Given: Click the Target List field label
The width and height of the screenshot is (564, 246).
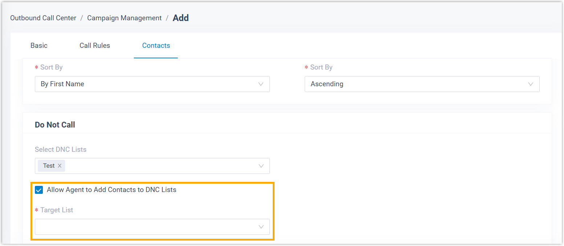Looking at the screenshot, I should pyautogui.click(x=57, y=210).
